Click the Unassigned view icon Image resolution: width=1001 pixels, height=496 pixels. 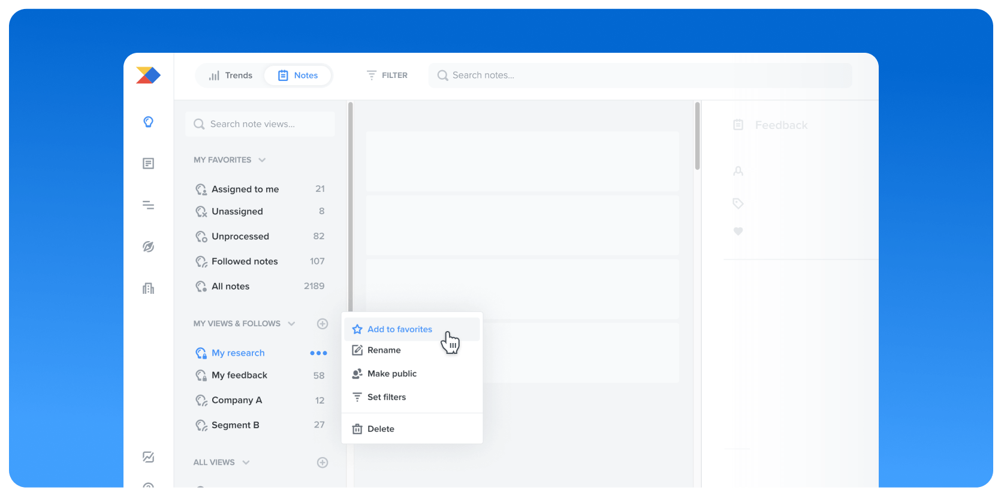pyautogui.click(x=201, y=212)
